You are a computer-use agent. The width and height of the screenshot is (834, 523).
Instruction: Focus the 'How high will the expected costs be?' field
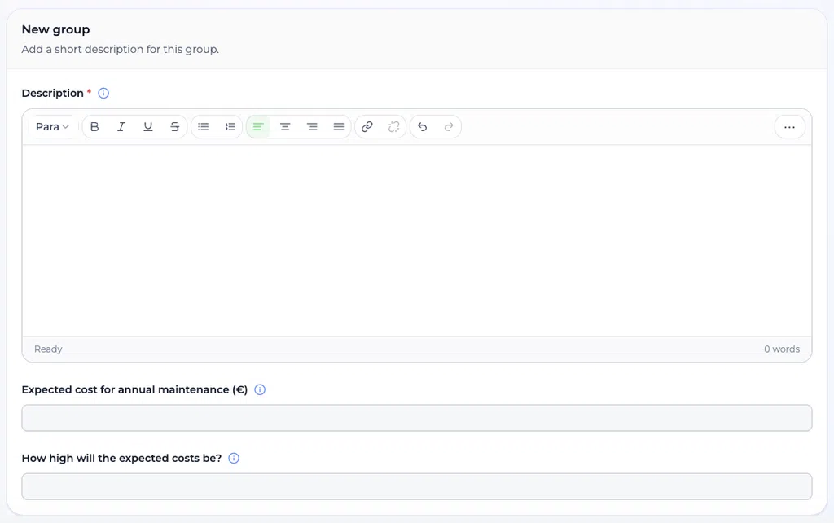417,486
